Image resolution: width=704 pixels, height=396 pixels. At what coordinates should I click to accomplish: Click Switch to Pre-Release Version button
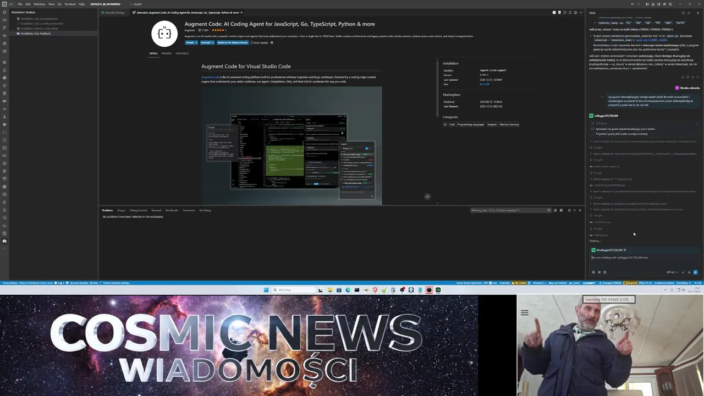232,42
